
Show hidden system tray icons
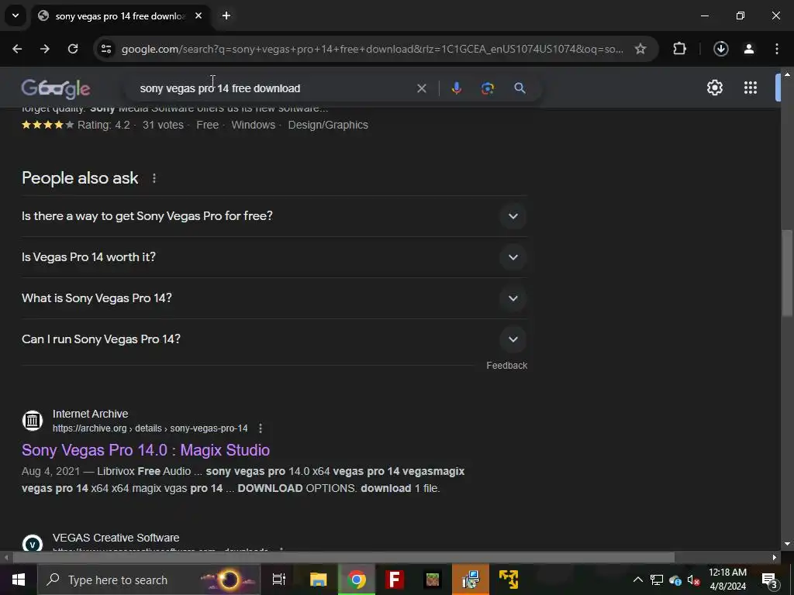click(638, 580)
